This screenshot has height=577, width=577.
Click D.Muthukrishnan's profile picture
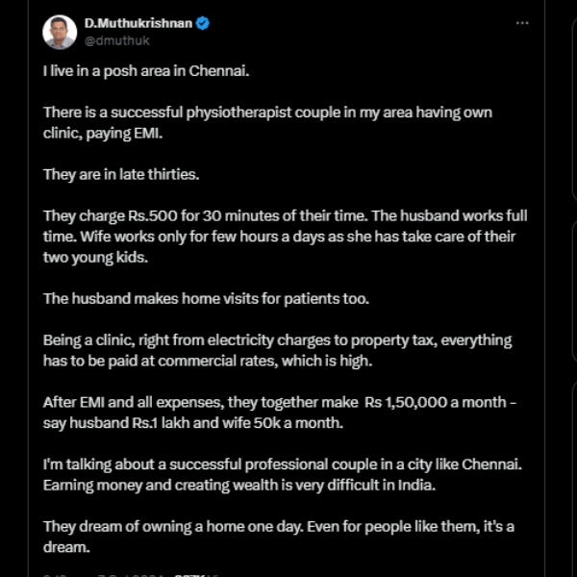pos(60,32)
